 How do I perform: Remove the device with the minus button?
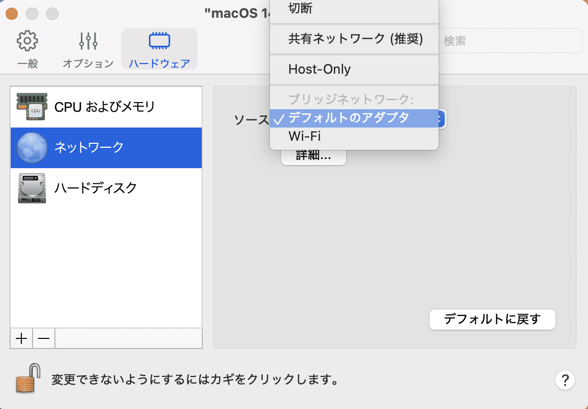pos(44,338)
